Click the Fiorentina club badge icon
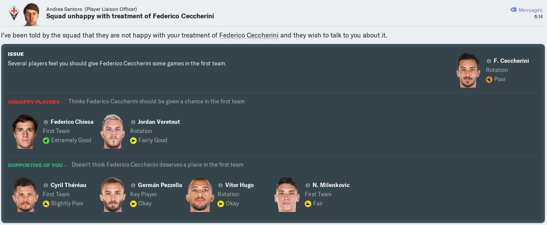Screen dimensions: 547x225 click(14, 13)
